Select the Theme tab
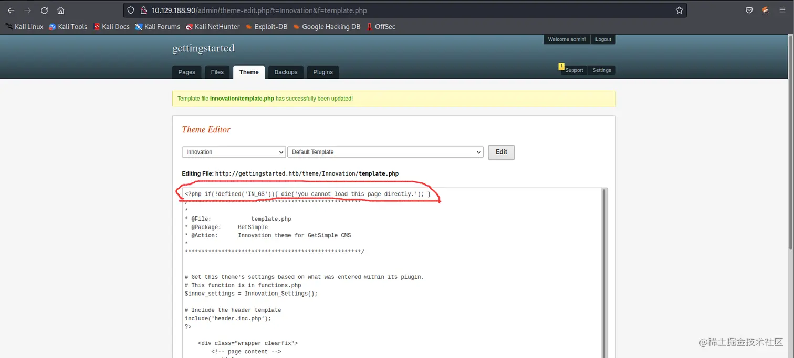This screenshot has width=794, height=358. click(x=249, y=72)
